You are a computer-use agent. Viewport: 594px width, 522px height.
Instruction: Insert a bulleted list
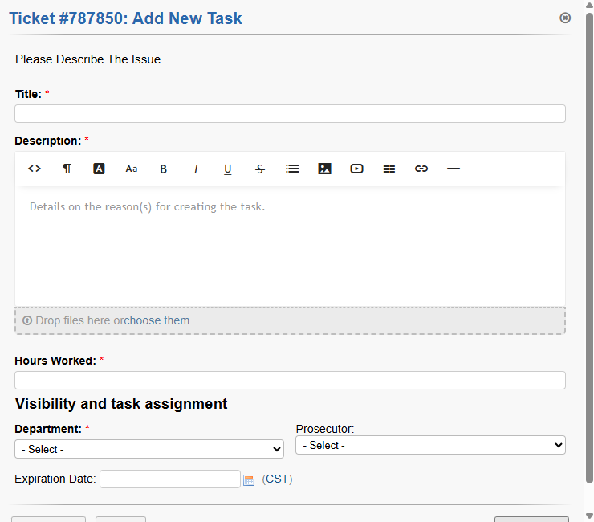click(x=292, y=169)
